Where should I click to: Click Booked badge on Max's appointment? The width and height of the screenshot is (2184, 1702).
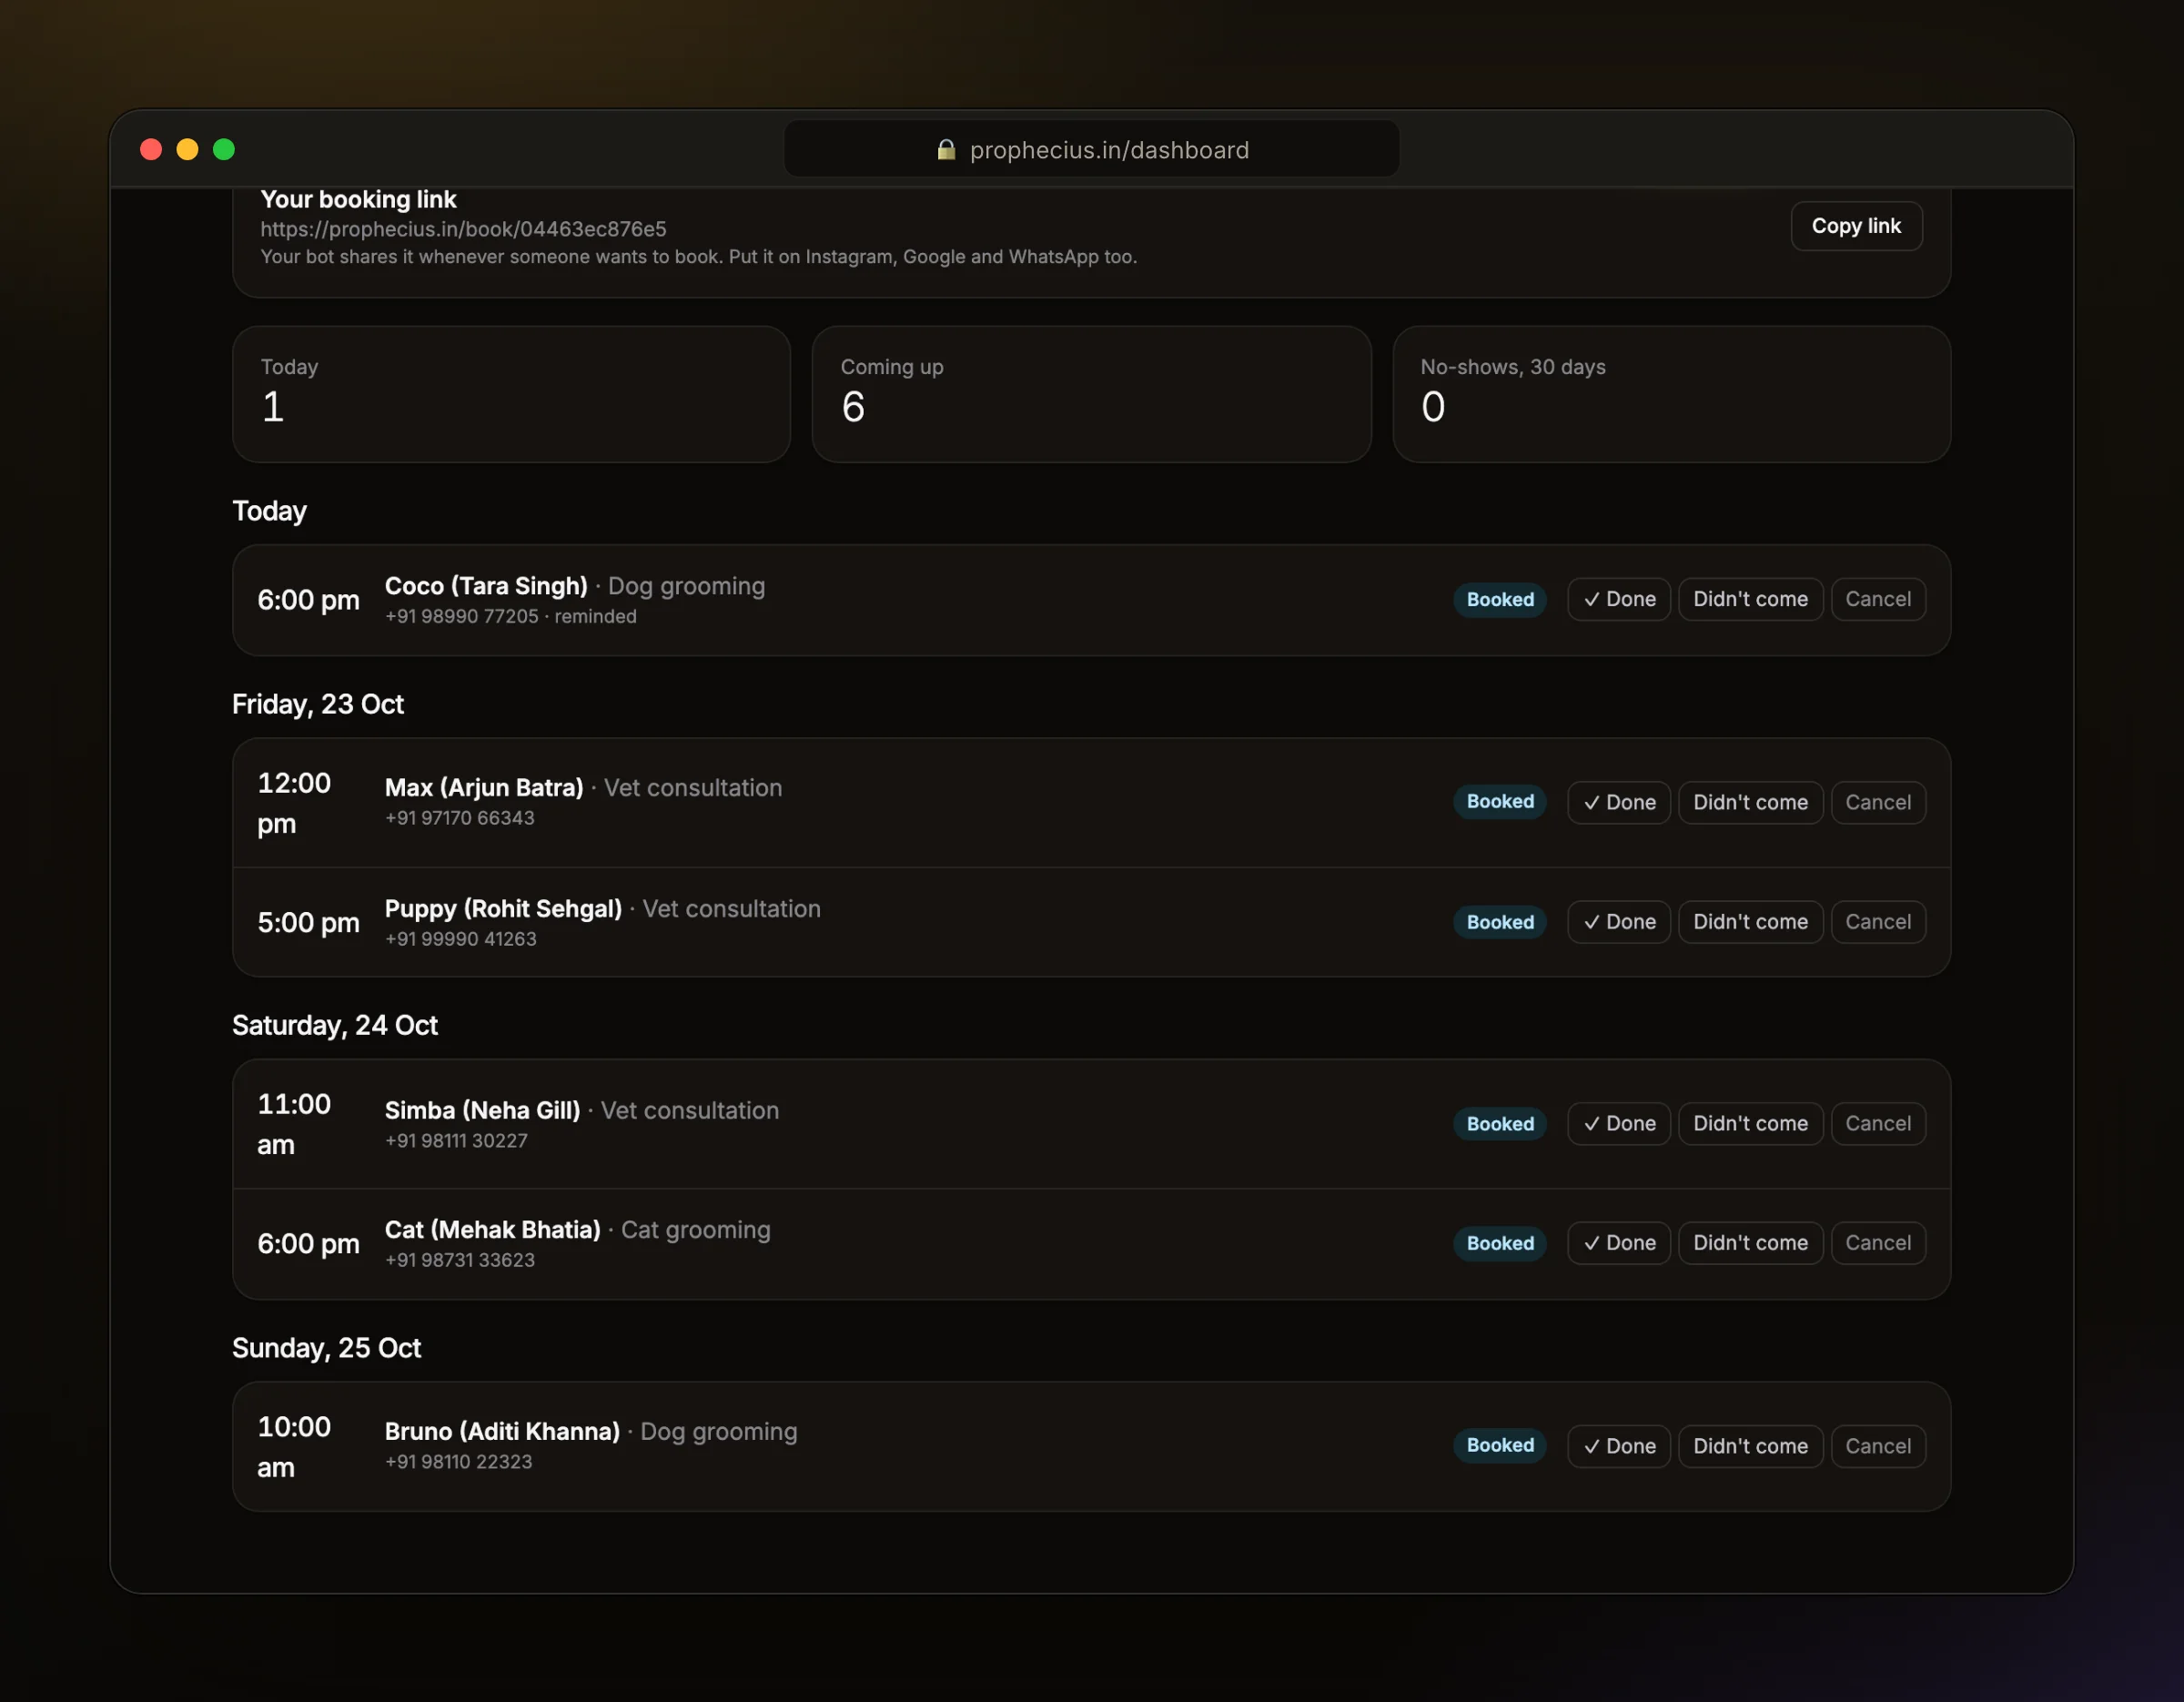[x=1499, y=801]
